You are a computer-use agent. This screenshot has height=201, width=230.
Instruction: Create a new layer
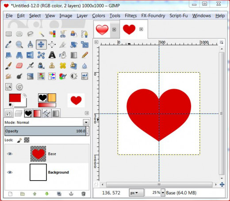pos(10,194)
